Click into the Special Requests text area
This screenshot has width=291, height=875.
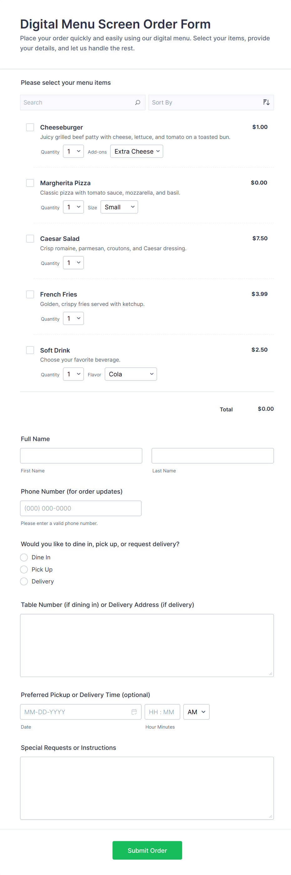click(147, 788)
